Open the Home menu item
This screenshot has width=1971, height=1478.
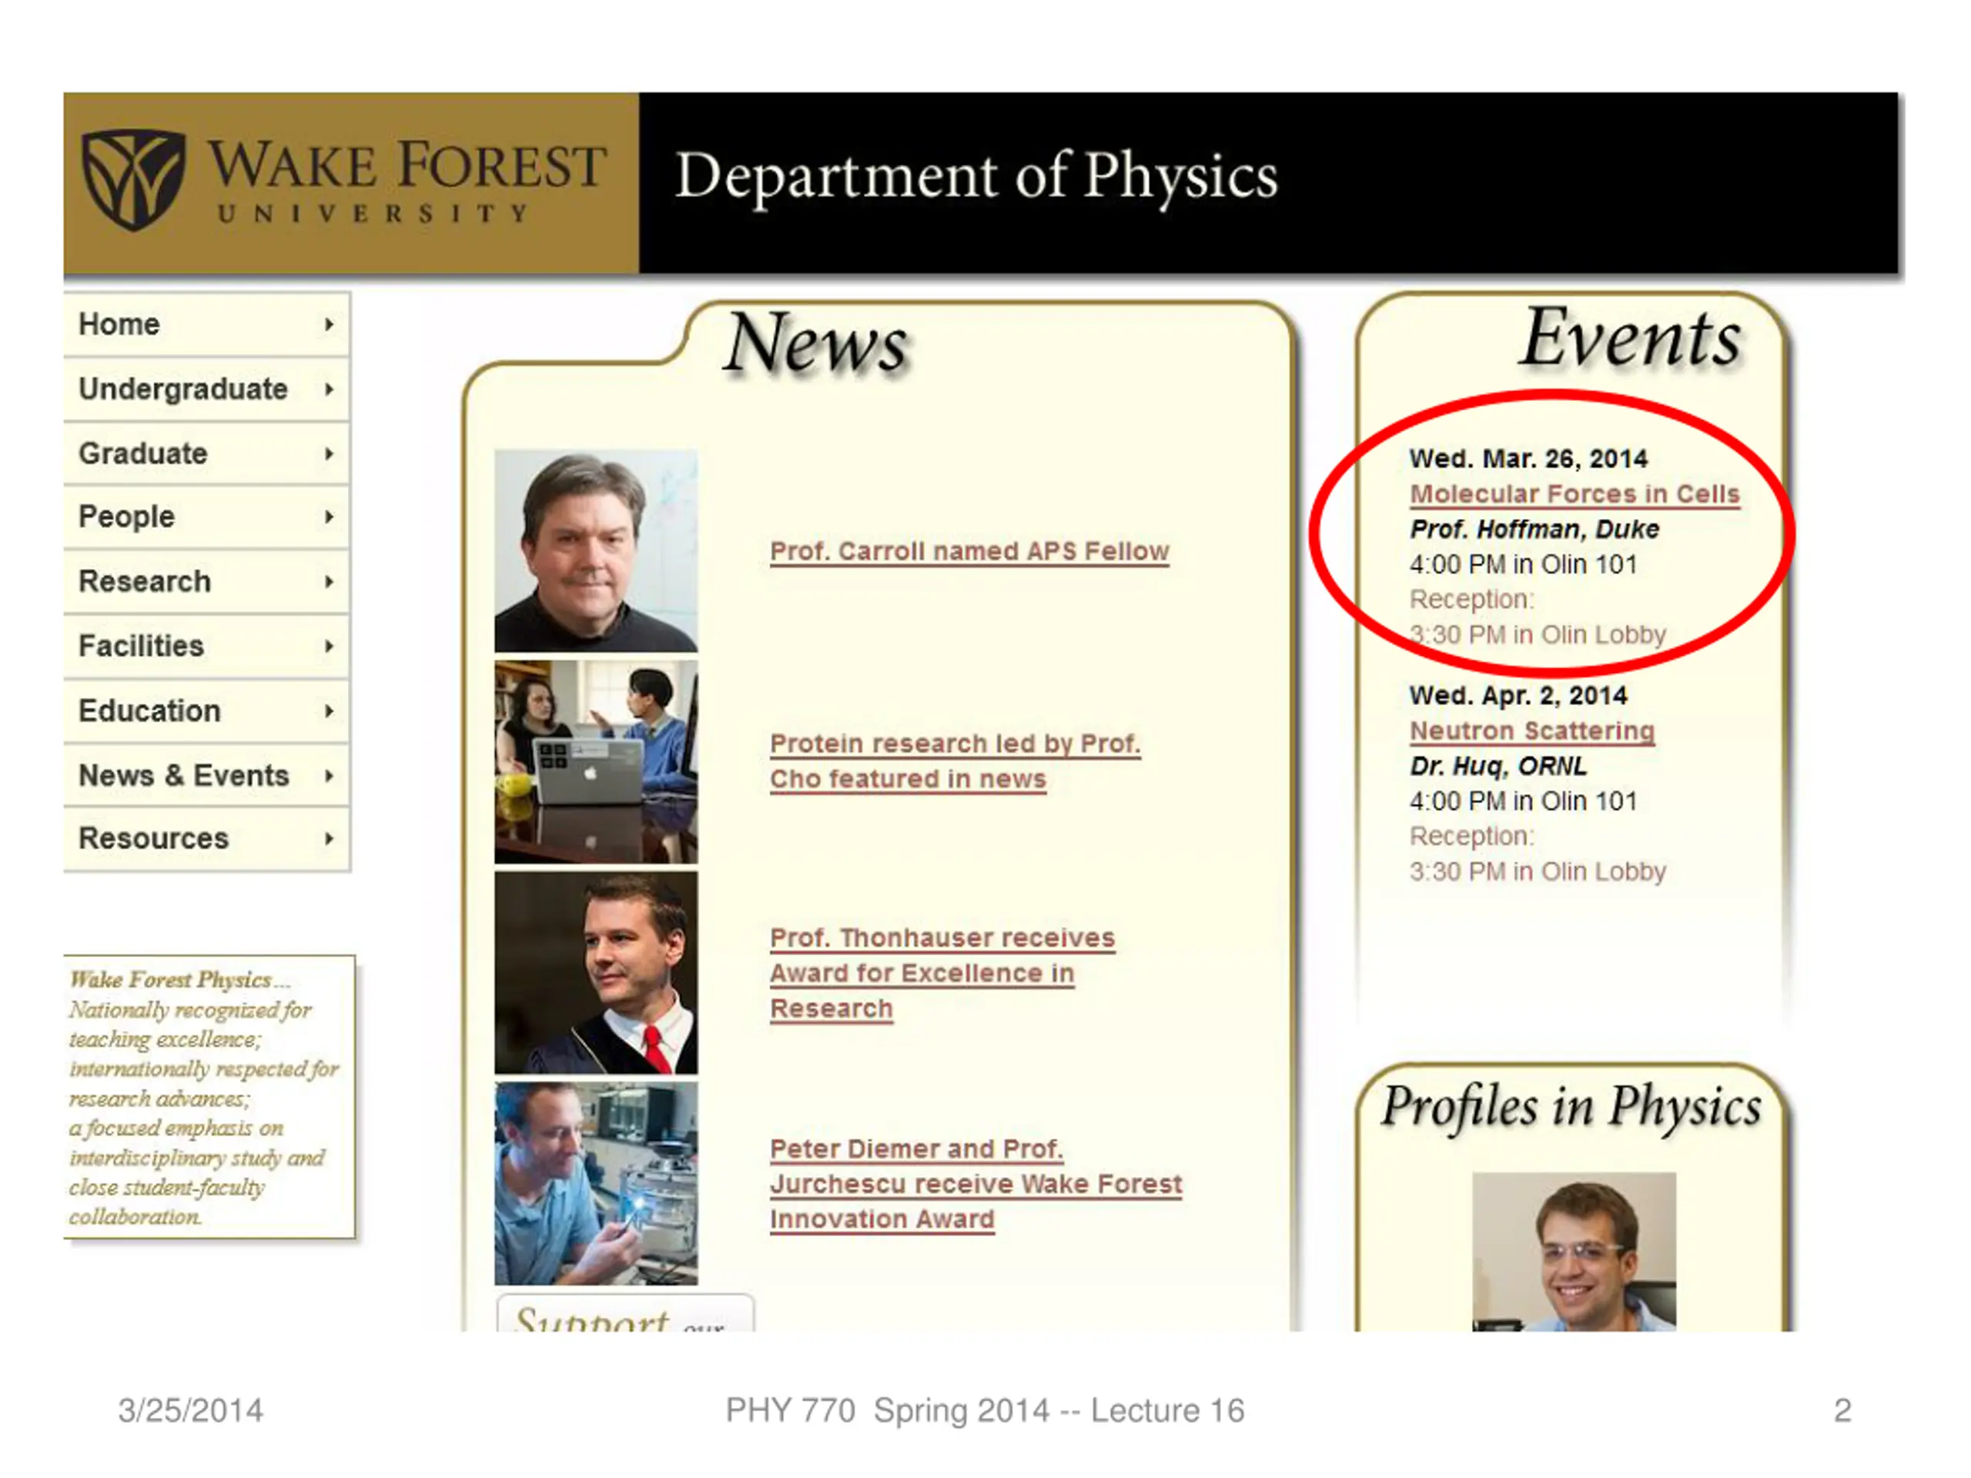click(119, 324)
